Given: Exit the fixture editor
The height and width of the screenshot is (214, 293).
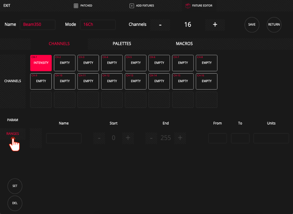Looking at the screenshot, I should point(7,6).
